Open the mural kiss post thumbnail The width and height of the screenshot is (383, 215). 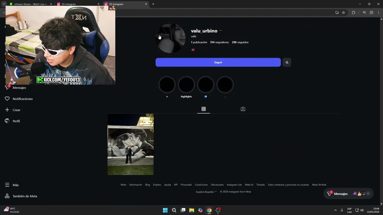click(x=130, y=144)
